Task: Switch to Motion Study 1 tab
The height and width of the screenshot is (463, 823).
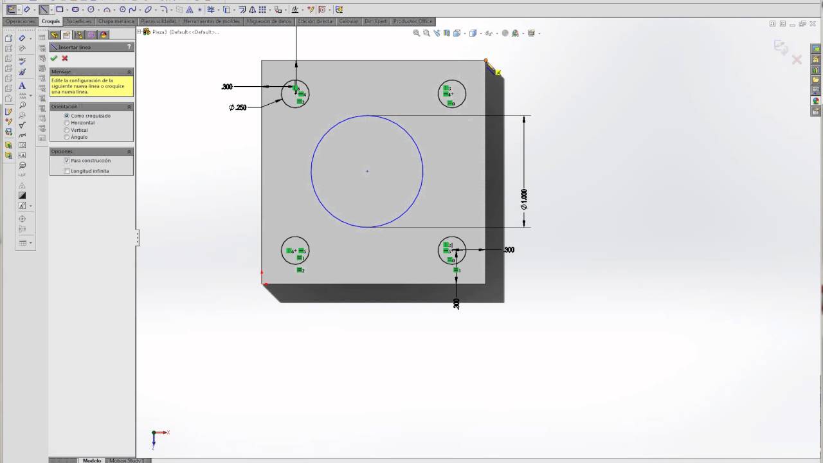Action: pyautogui.click(x=127, y=460)
